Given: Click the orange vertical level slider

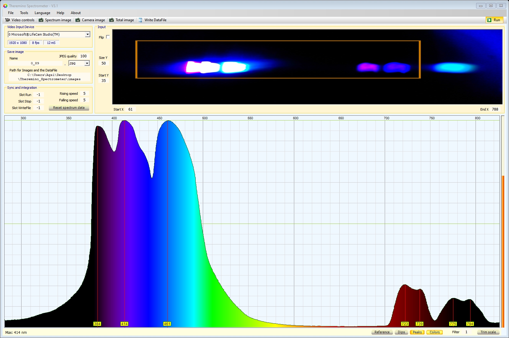Looking at the screenshot, I should point(503,251).
